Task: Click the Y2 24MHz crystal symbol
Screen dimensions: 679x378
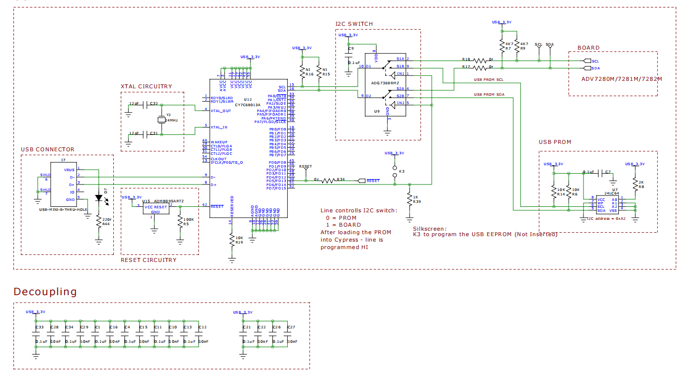Action: point(161,120)
